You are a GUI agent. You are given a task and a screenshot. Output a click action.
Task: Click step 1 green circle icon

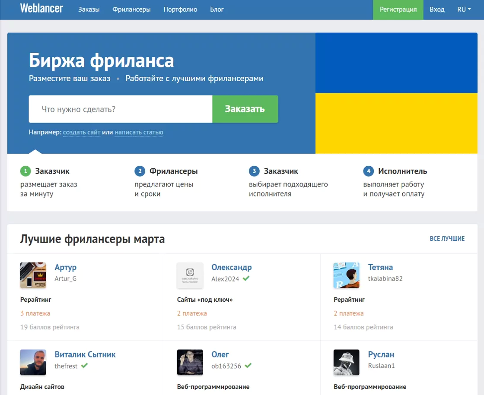pyautogui.click(x=25, y=171)
